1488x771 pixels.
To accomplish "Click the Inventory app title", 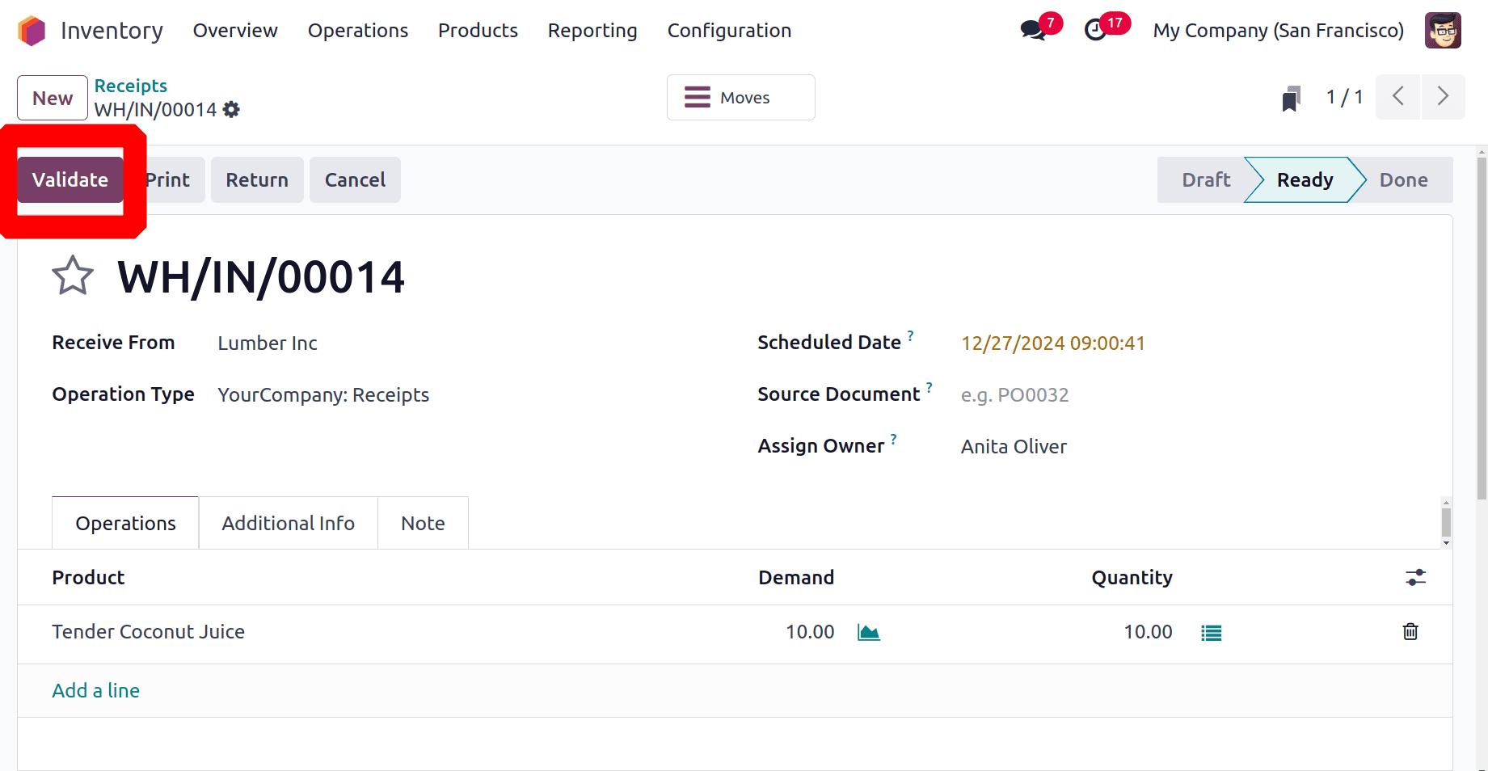I will point(112,31).
